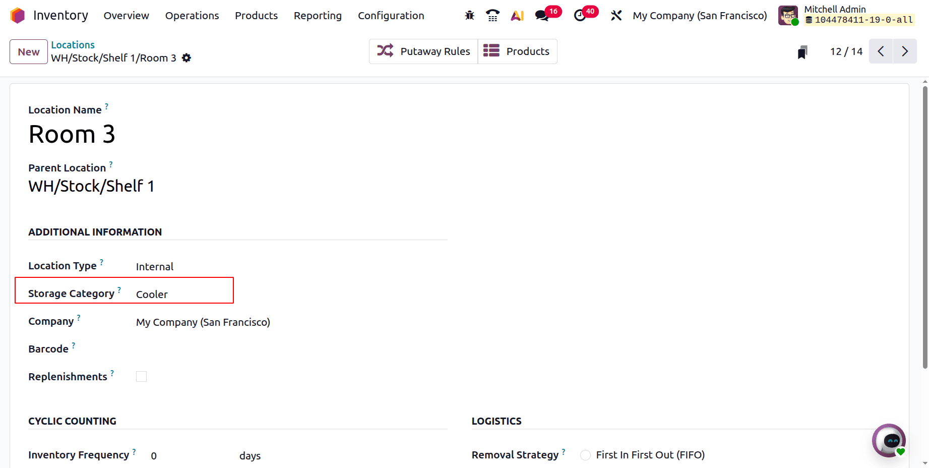Open the live chat bot bubble

[889, 440]
